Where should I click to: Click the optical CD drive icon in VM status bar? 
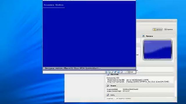[109, 72]
